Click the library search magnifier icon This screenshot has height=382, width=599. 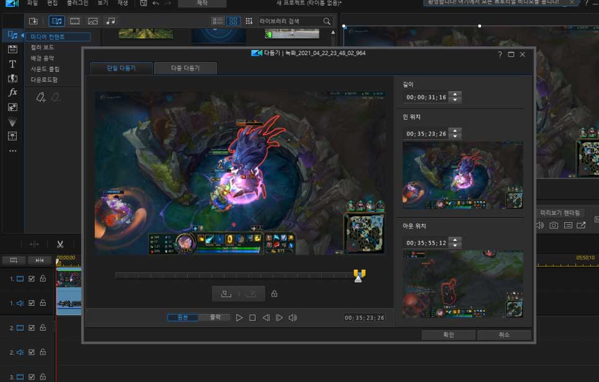(x=327, y=21)
